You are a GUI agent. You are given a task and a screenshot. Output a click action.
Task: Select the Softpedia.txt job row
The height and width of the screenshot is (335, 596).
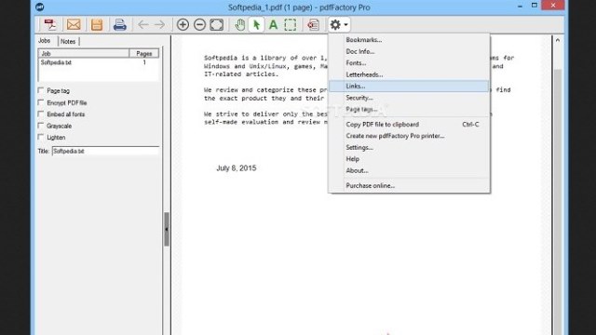pyautogui.click(x=99, y=62)
